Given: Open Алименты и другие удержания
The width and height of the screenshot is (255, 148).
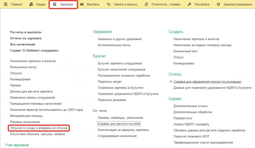Looking at the screenshot, I should tap(120, 39).
